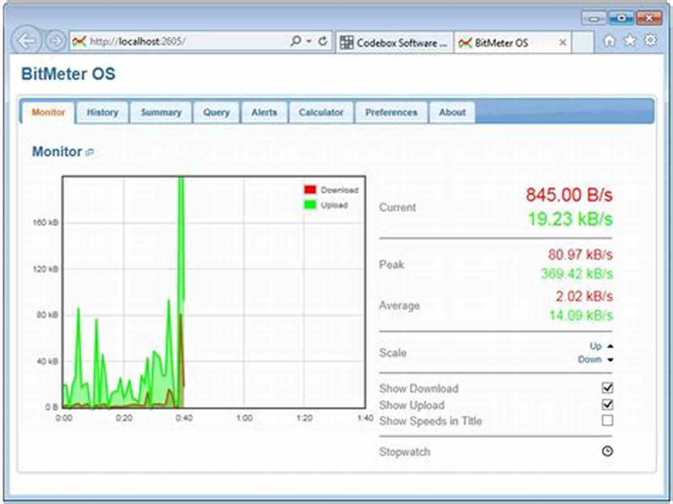The width and height of the screenshot is (673, 504).
Task: Minimize the browser window
Action: click(594, 18)
